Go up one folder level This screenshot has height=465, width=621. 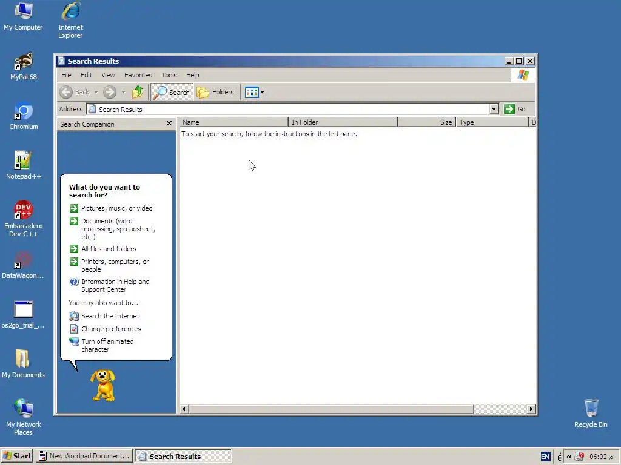138,92
